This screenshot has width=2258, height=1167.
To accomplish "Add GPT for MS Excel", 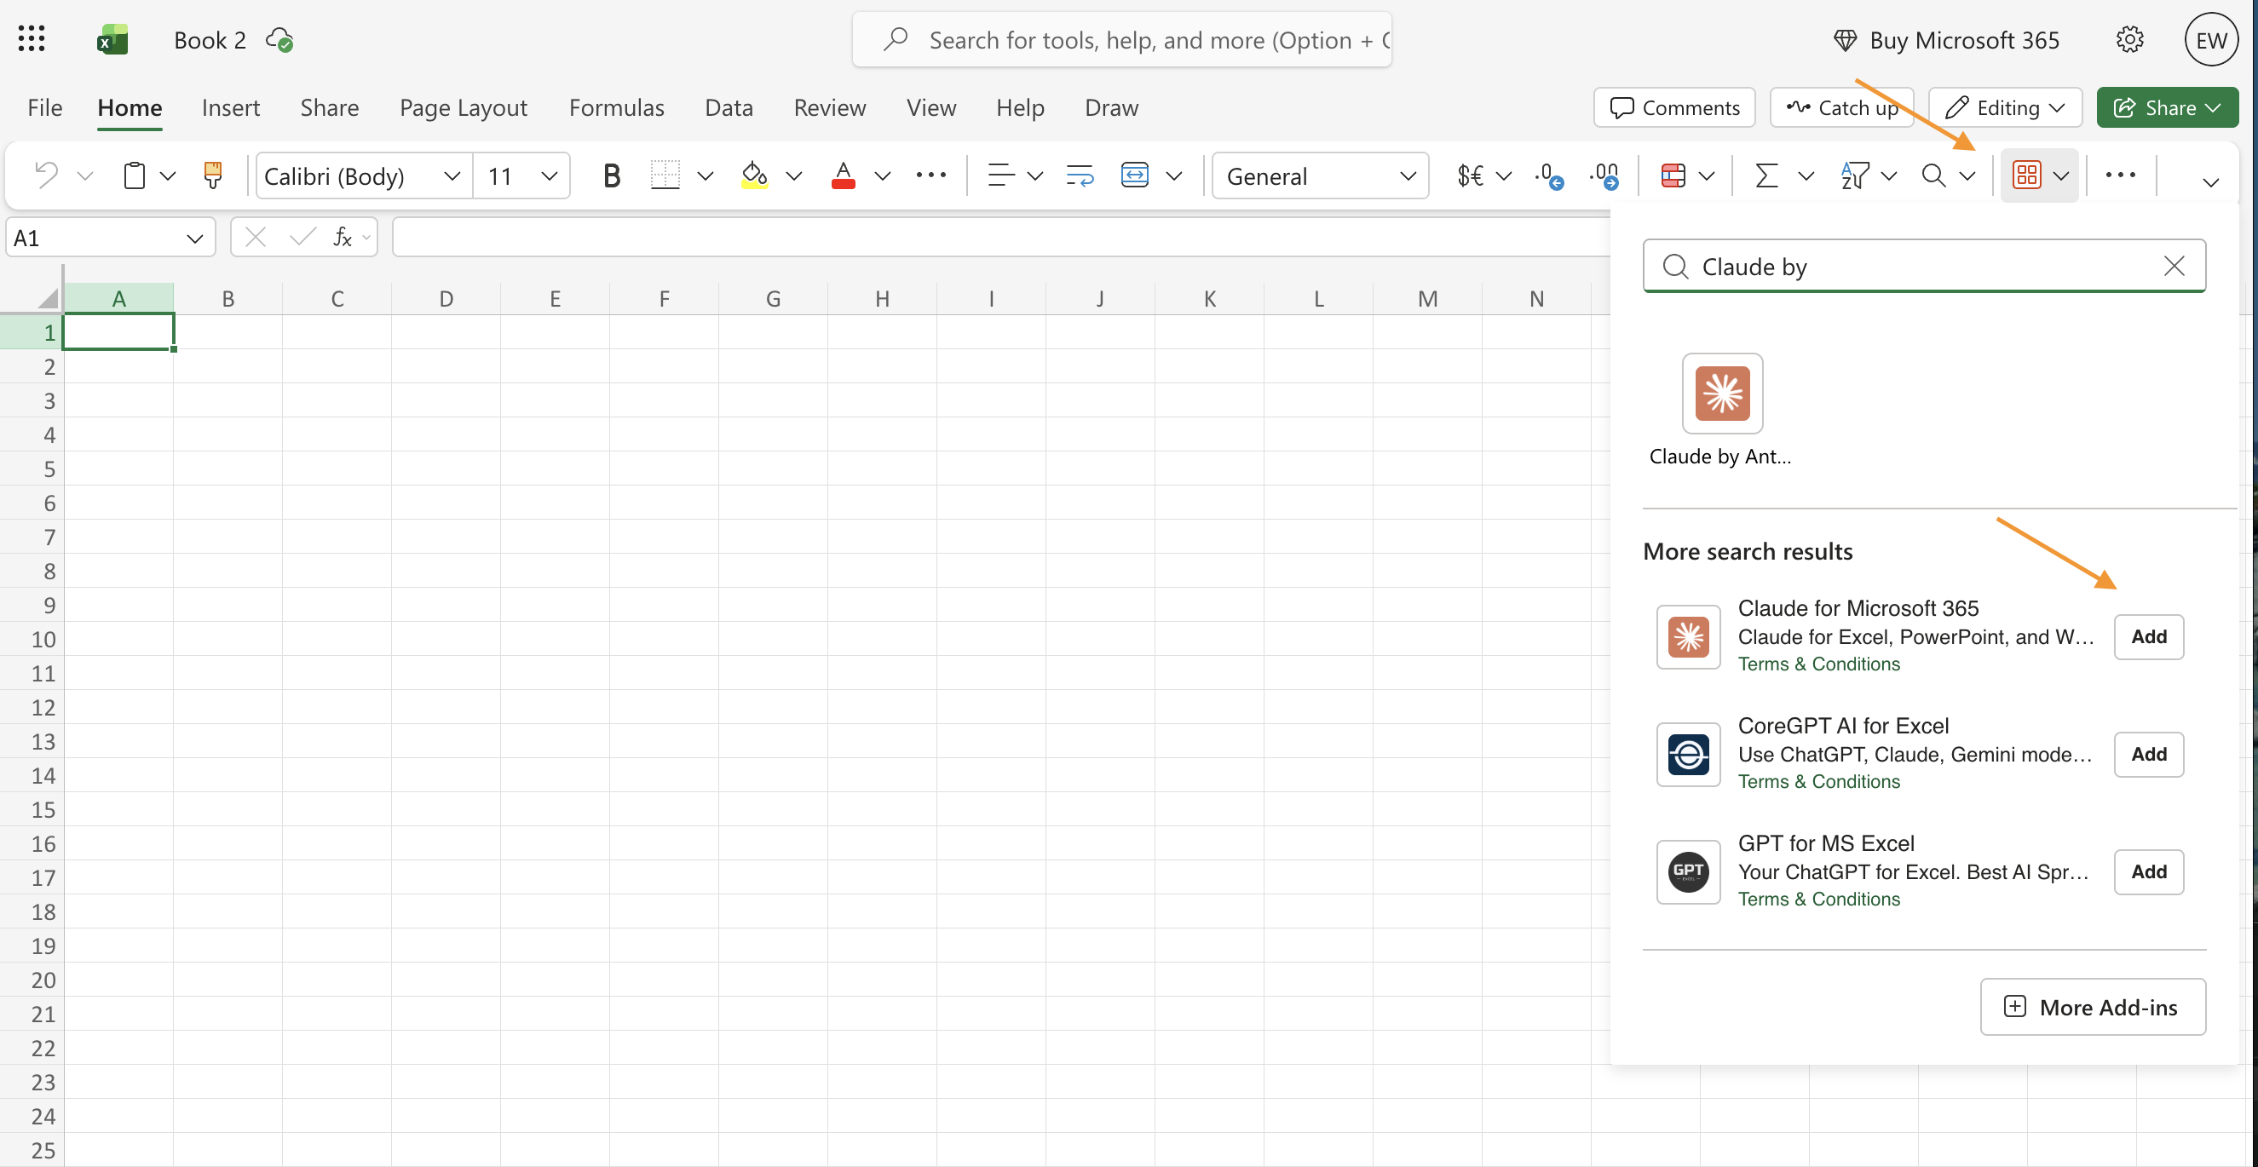I will (x=2148, y=871).
